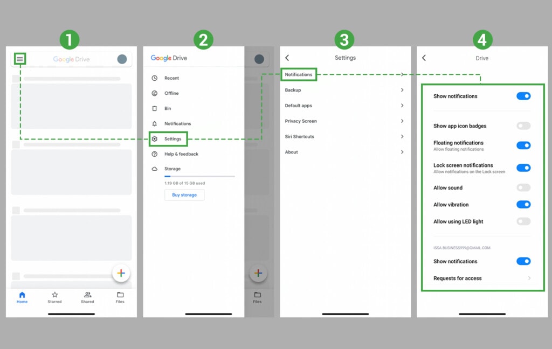Image resolution: width=552 pixels, height=349 pixels.
Task: Click the Buy storage button
Action: click(x=184, y=195)
